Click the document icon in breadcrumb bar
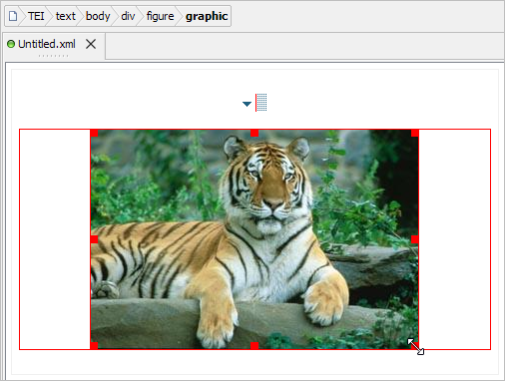The height and width of the screenshot is (381, 505). tap(13, 16)
